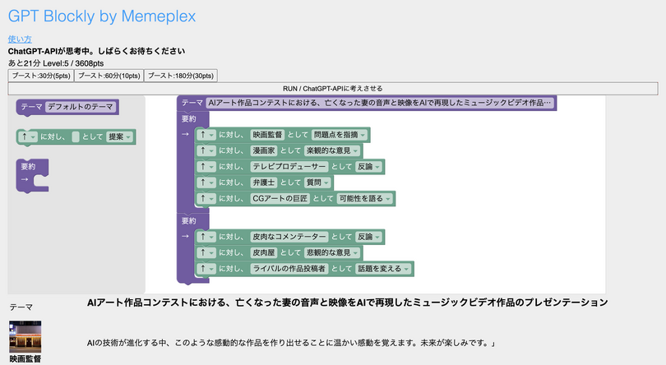Screen dimensions: 666x365
Task: Open the 質問 dropdown for 弁護士
Action: (x=317, y=182)
